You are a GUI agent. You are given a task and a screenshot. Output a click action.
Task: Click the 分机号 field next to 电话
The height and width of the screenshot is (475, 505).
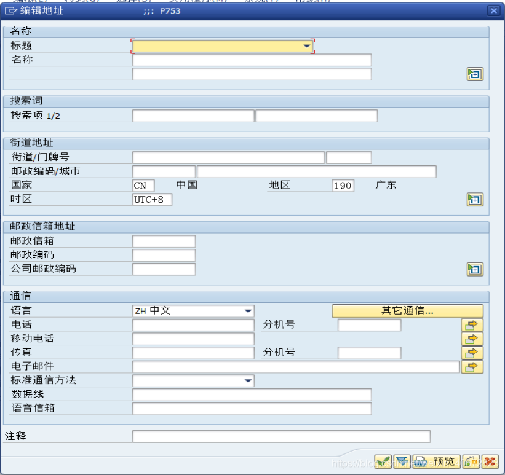click(370, 325)
